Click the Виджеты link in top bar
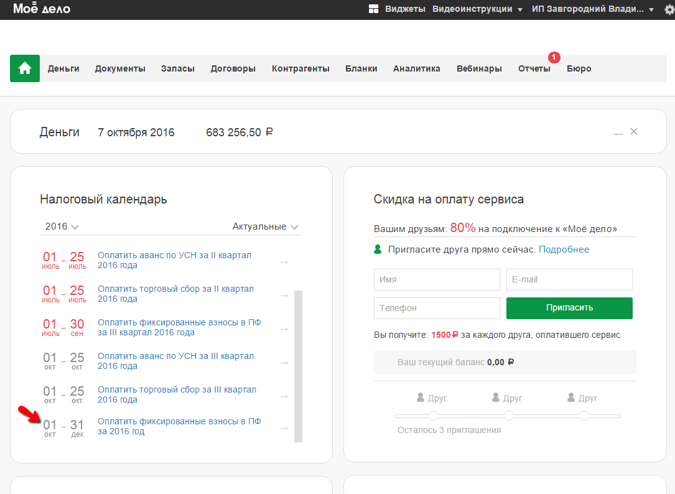Viewport: 675px width, 494px height. click(x=405, y=9)
